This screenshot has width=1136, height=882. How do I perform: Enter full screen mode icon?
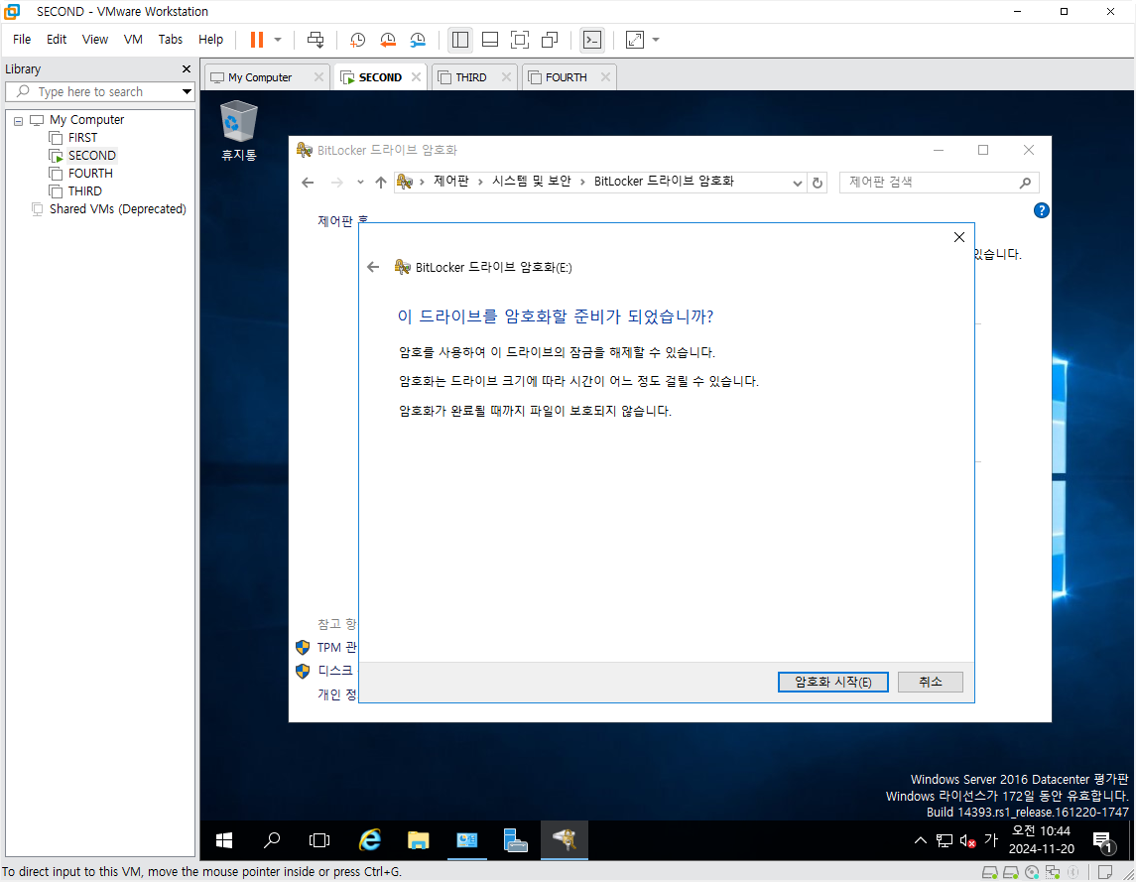click(520, 40)
